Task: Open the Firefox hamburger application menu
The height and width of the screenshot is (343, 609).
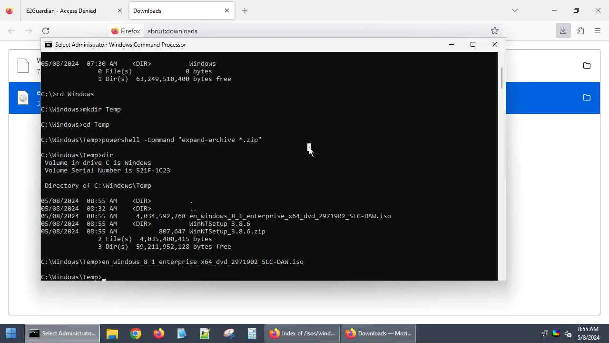Action: (598, 31)
